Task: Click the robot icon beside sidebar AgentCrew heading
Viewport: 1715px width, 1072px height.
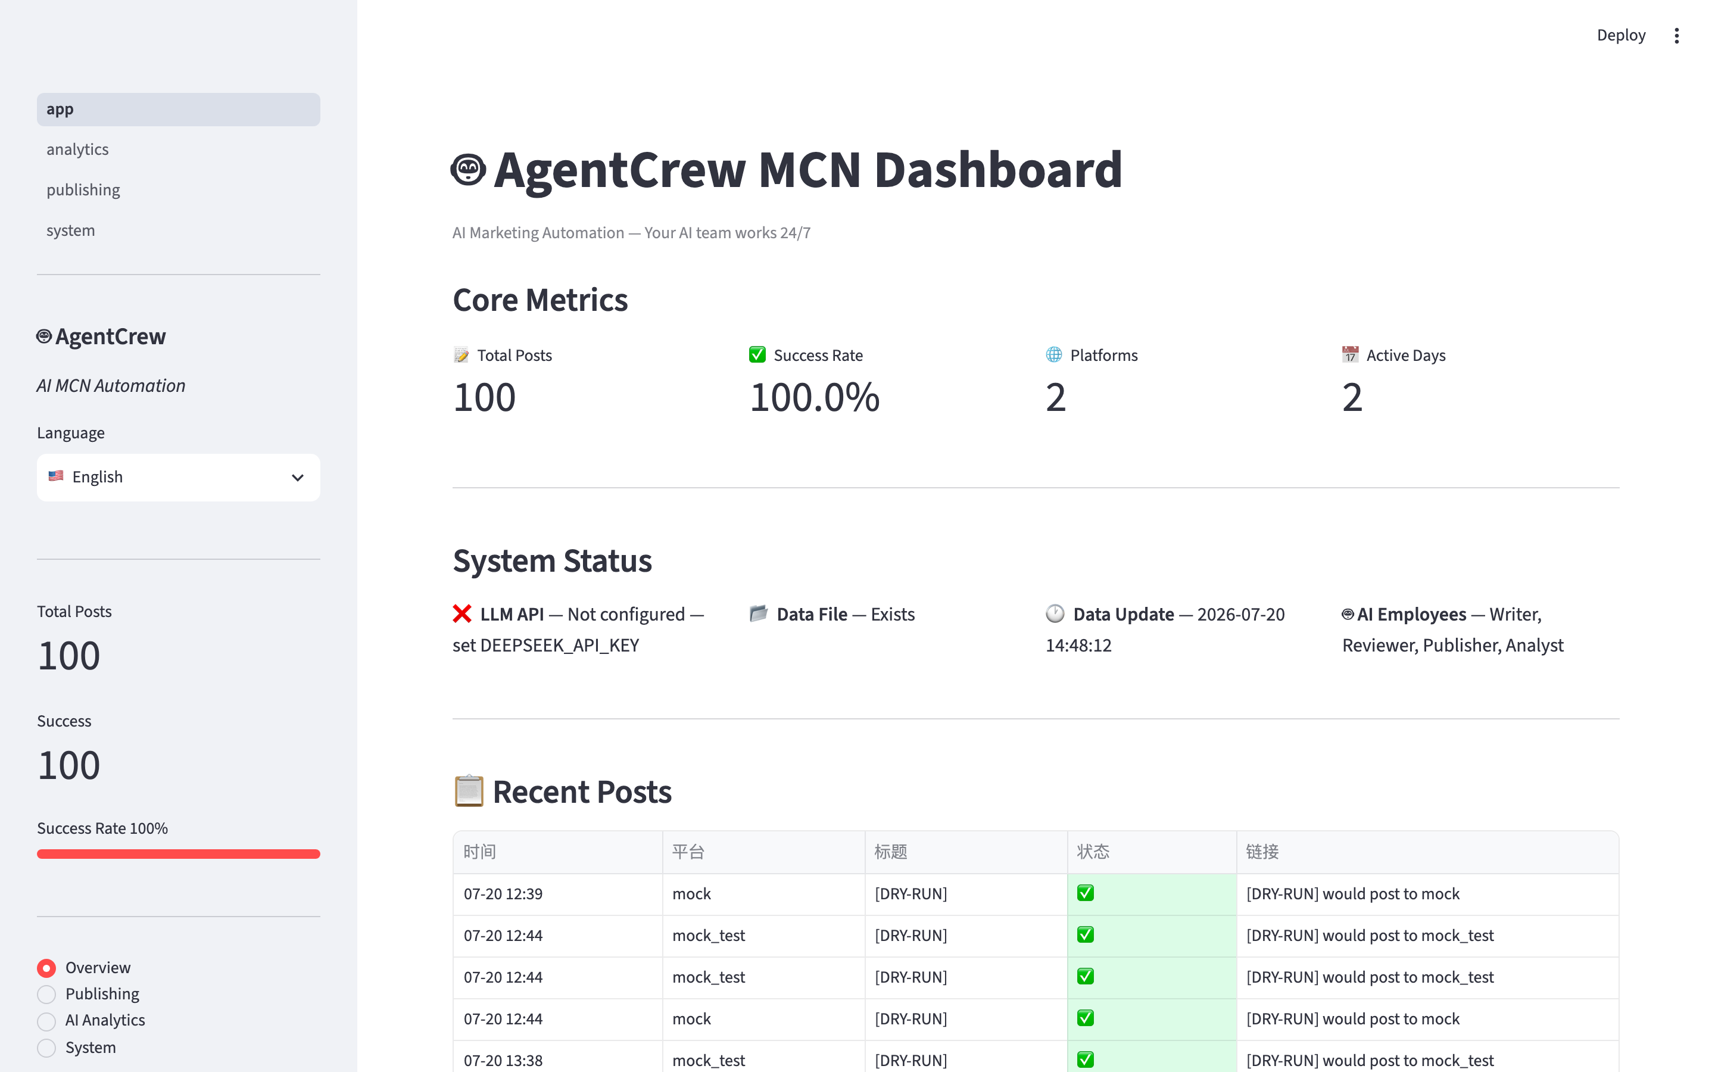Action: click(x=44, y=336)
